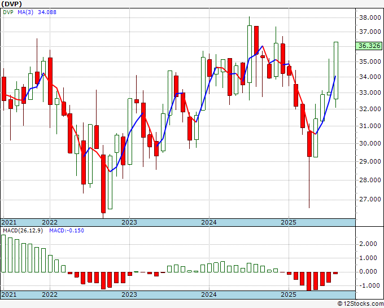This screenshot has width=384, height=308.
Task: Click the (DVP) chart title
Action: [x=11, y=4]
